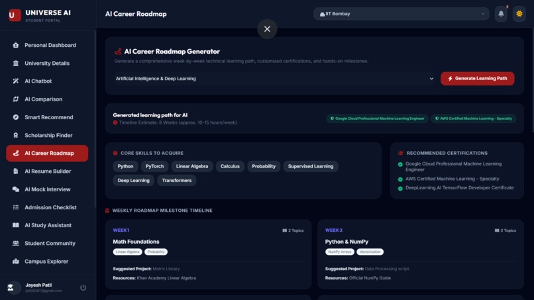The image size is (534, 300).
Task: Click the Probability skill chip
Action: click(264, 166)
